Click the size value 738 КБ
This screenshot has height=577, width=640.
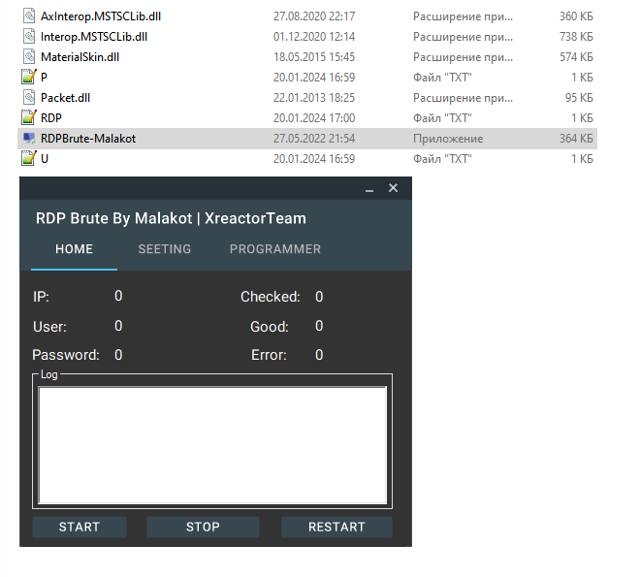click(576, 37)
